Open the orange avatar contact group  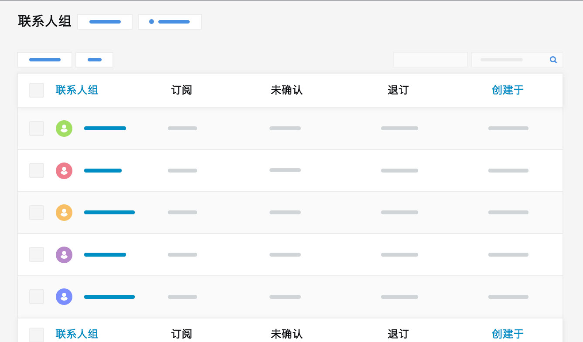coord(64,213)
